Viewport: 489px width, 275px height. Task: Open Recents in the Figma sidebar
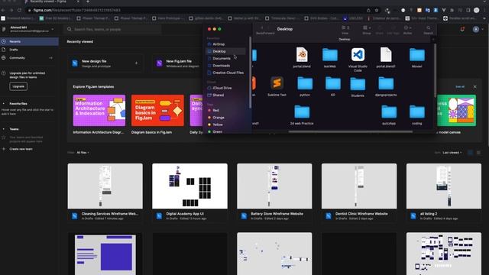tap(29, 41)
